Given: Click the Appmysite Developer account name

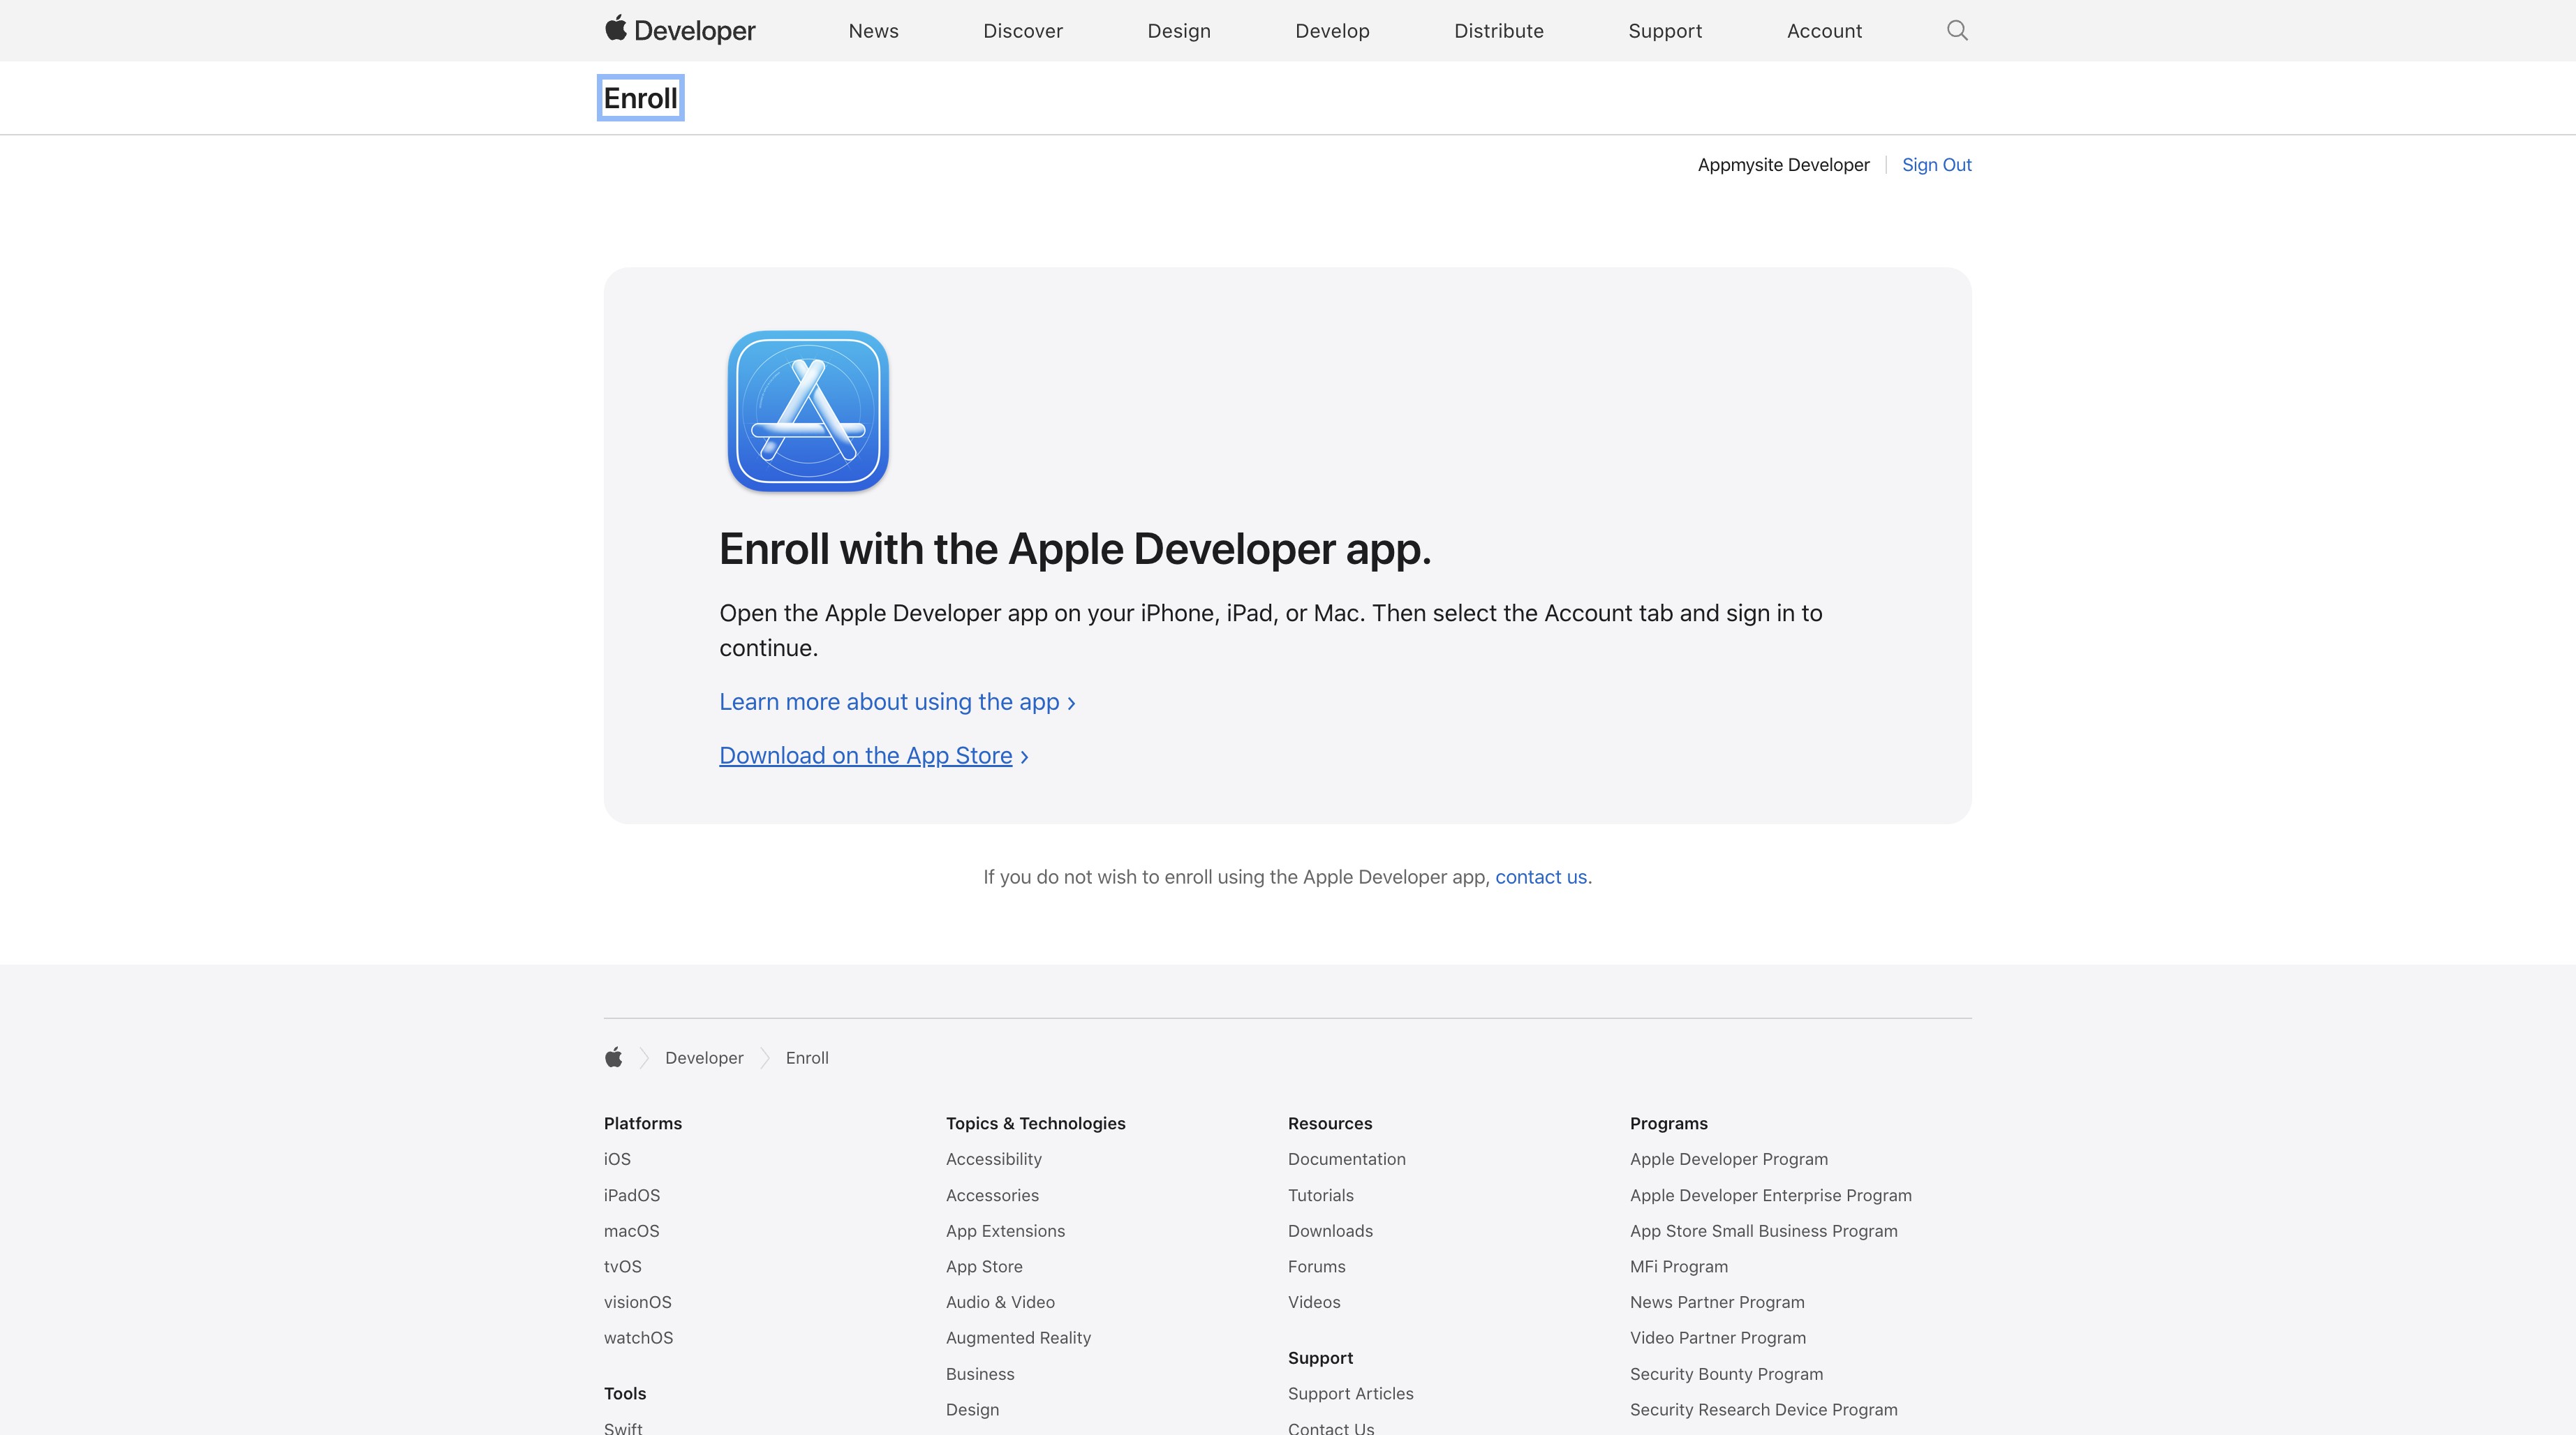Looking at the screenshot, I should coord(1783,165).
